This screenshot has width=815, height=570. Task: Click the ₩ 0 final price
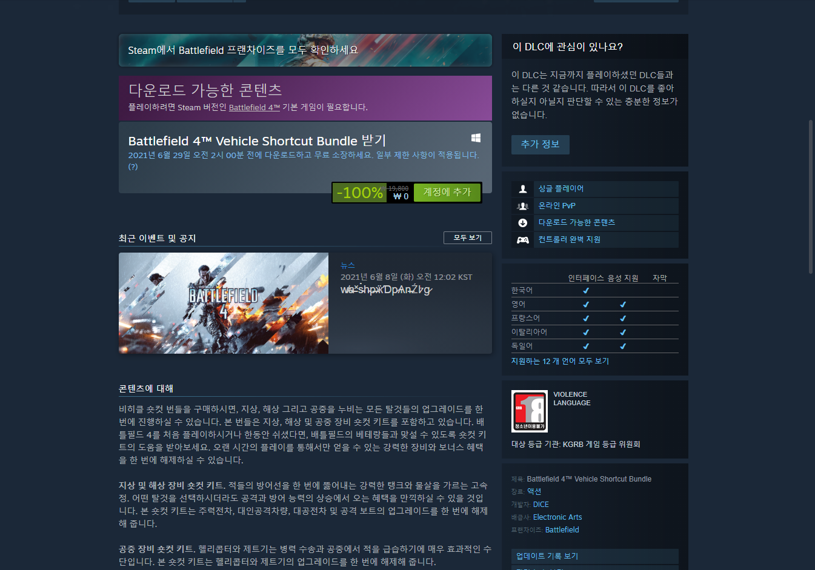tap(401, 196)
